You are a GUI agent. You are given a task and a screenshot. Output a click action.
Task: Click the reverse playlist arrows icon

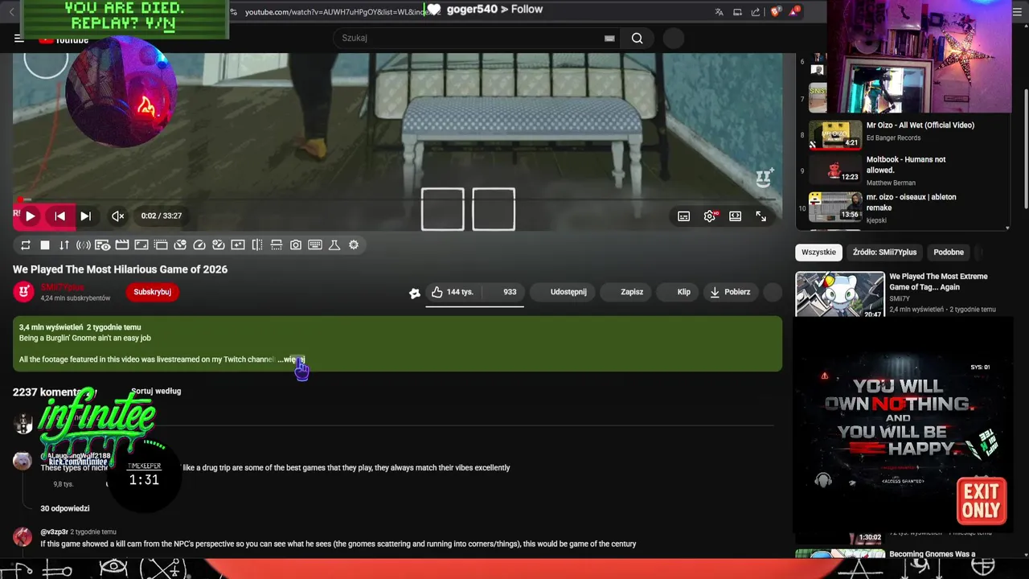[64, 244]
